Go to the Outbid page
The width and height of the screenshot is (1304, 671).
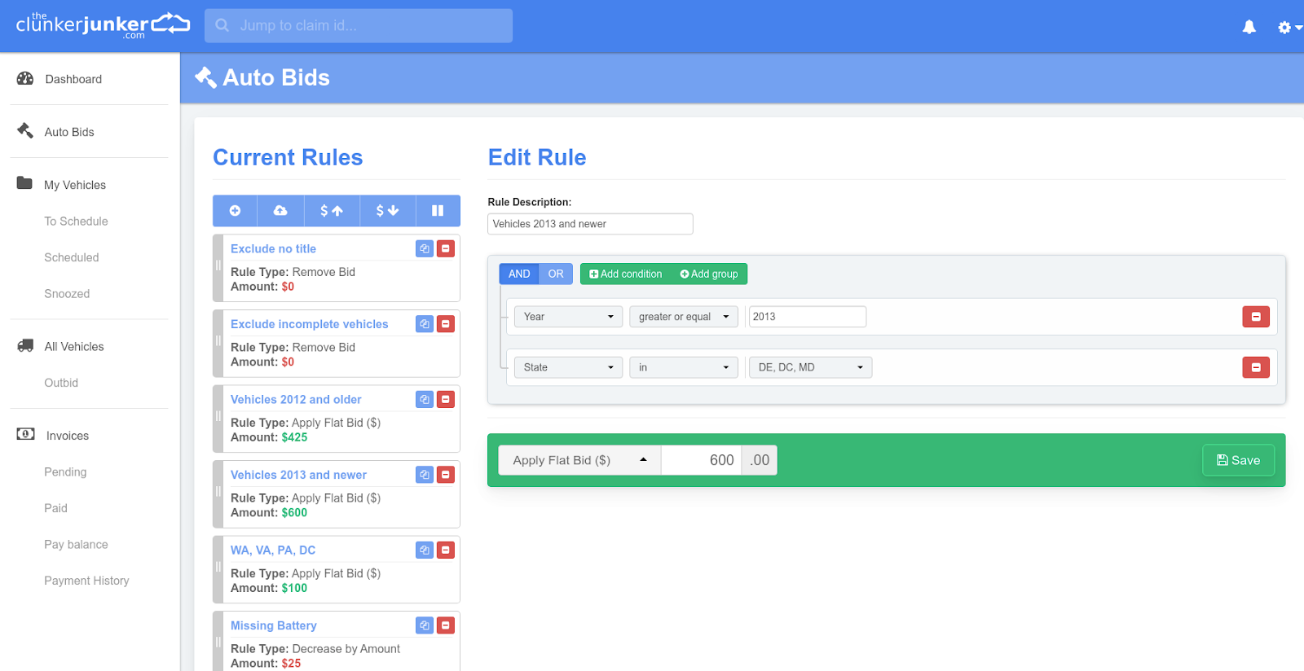click(61, 383)
